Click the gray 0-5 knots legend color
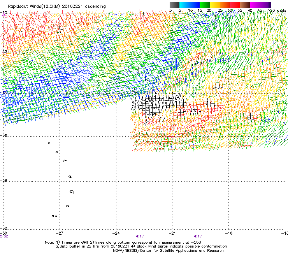This screenshot has width=288, height=253. click(174, 5)
